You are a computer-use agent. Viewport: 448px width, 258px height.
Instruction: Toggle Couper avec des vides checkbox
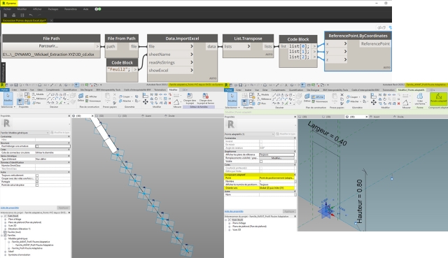pyautogui.click(x=37, y=179)
